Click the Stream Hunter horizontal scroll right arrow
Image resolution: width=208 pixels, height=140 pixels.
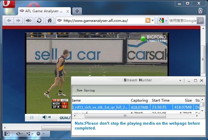(197, 116)
